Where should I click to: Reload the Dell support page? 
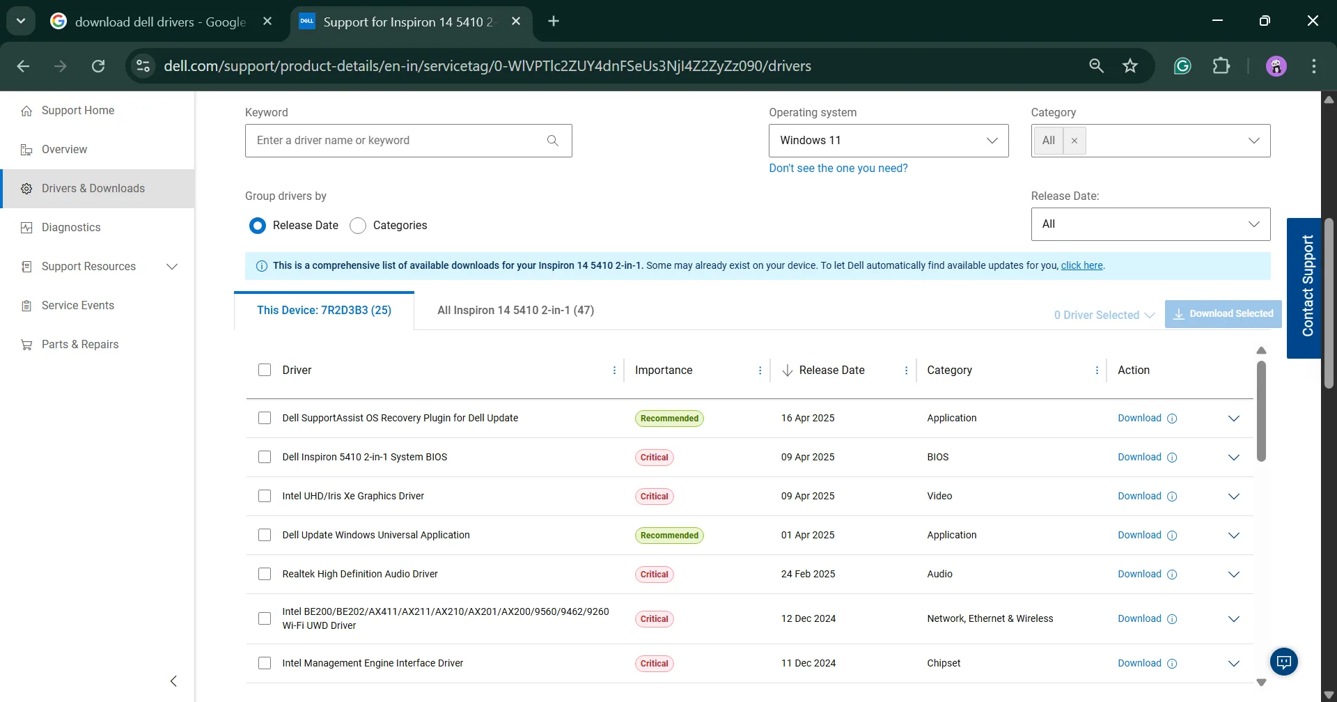point(98,66)
